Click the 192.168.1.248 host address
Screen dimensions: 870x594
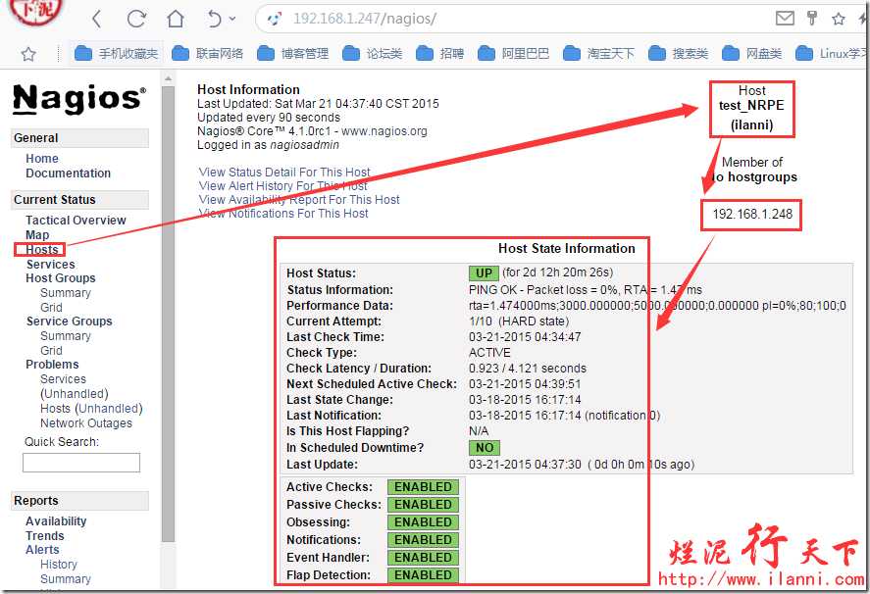[752, 214]
